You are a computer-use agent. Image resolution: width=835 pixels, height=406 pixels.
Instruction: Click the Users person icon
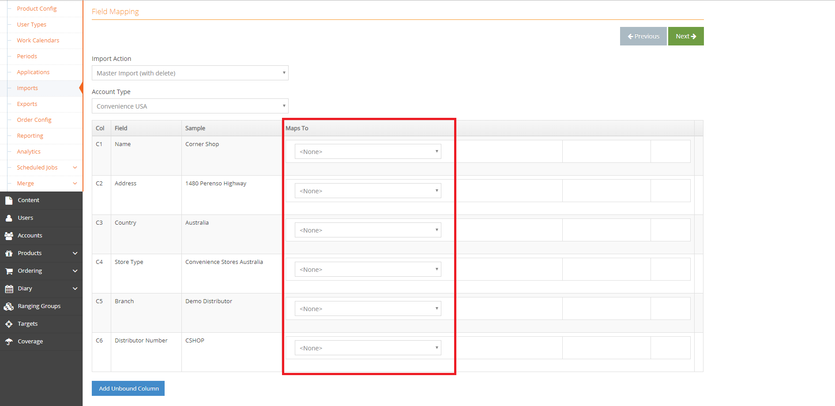9,218
